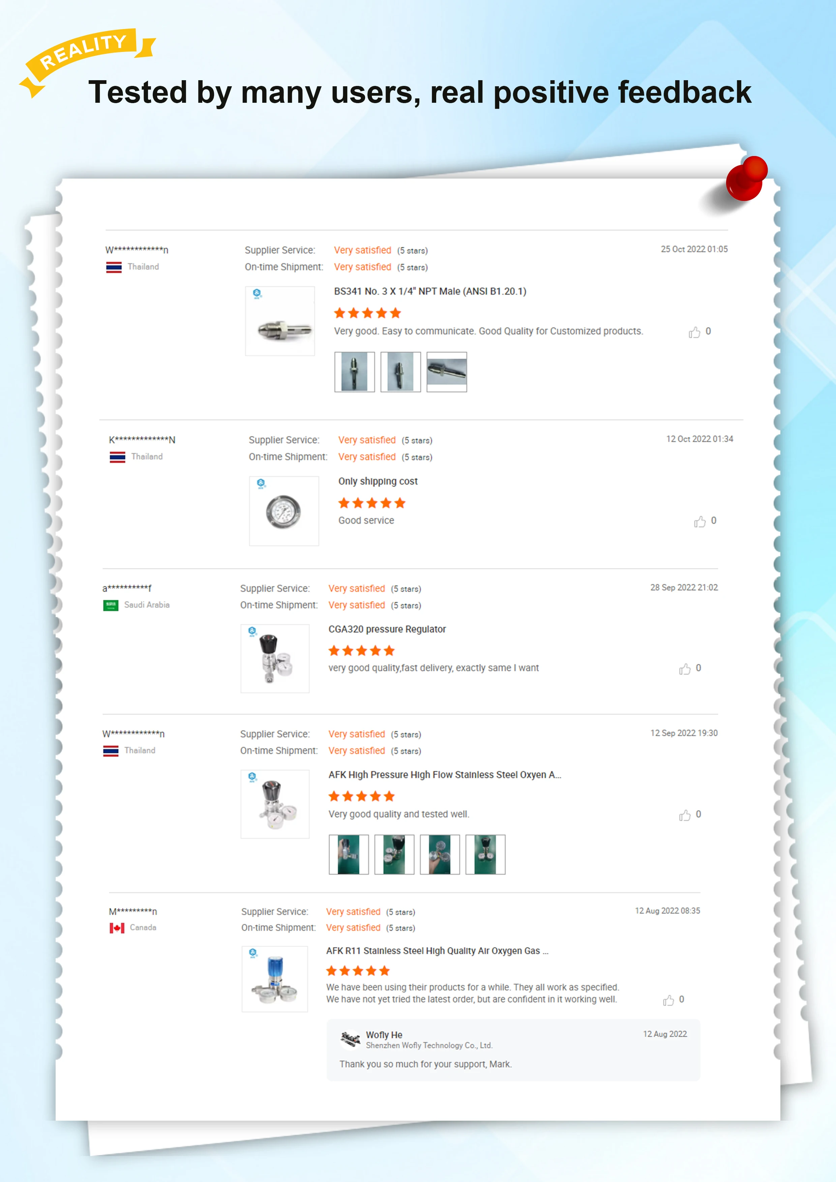
Task: Click Wofly He supplier avatar logo
Action: click(x=350, y=1039)
